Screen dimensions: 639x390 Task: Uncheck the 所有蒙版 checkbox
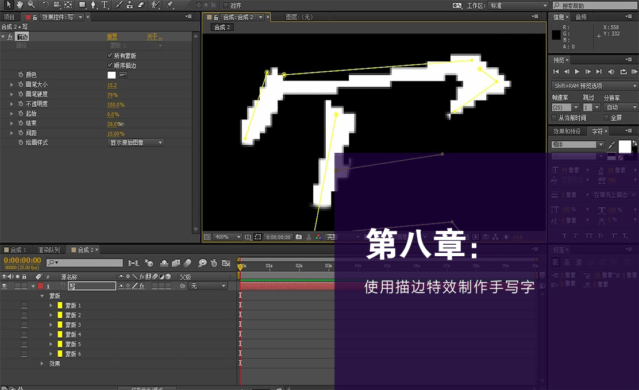(x=110, y=55)
